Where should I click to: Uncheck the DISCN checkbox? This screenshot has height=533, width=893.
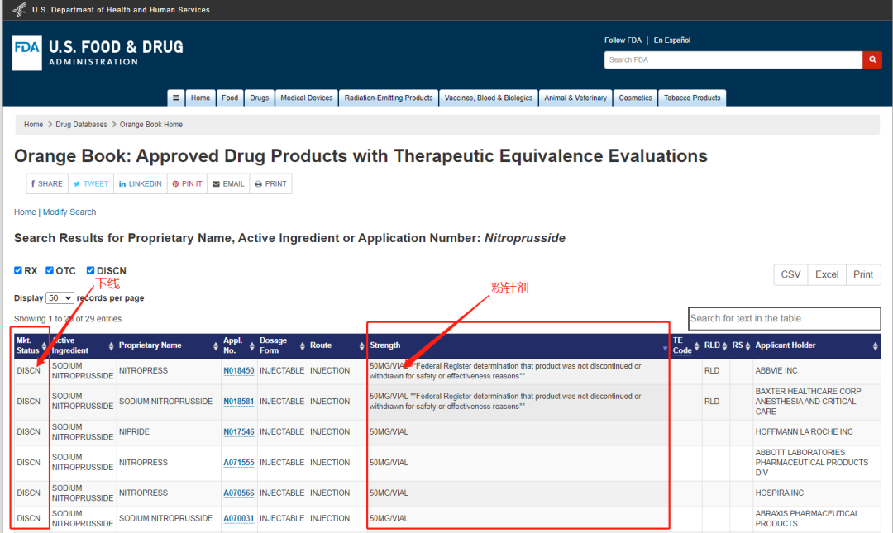[90, 270]
